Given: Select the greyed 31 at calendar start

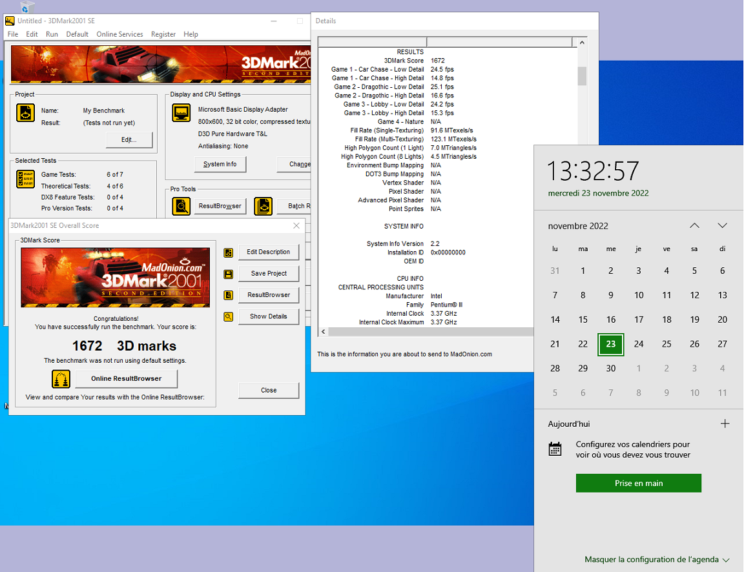Looking at the screenshot, I should click(x=555, y=271).
